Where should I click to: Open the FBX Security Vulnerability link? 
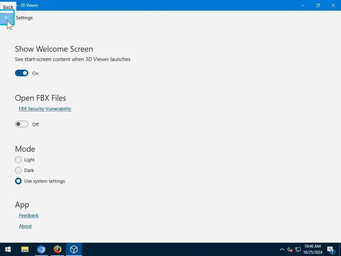point(45,109)
